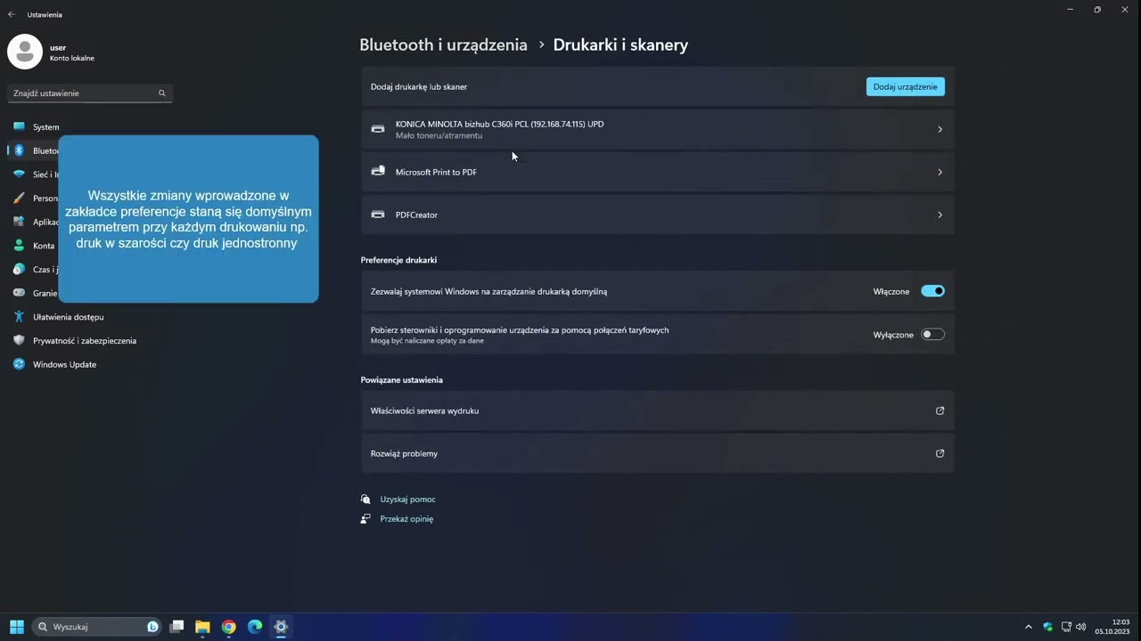Screen dimensions: 1141x641
Task: Click the Bluetooth icon in sidebar
Action: tap(19, 150)
